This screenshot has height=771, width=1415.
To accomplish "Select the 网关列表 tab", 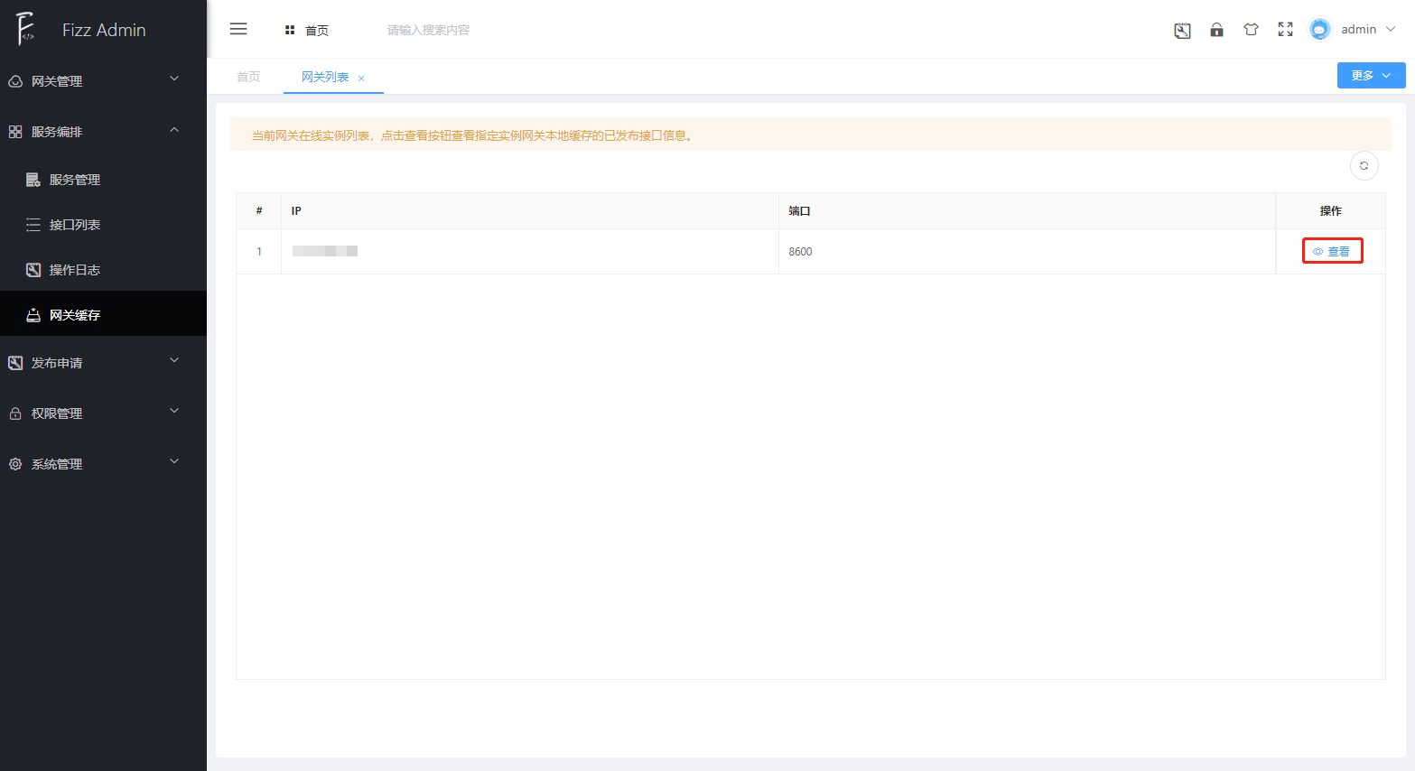I will pyautogui.click(x=325, y=77).
